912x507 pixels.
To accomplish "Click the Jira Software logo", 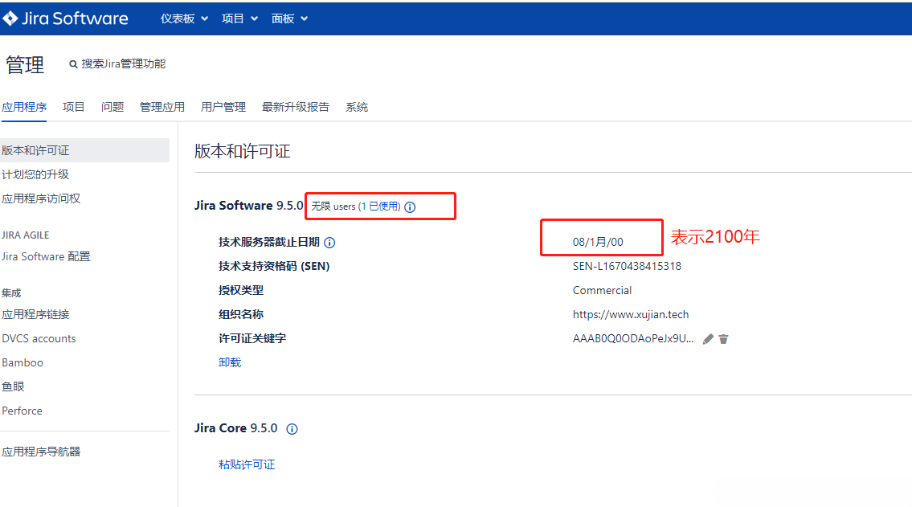I will tap(65, 18).
